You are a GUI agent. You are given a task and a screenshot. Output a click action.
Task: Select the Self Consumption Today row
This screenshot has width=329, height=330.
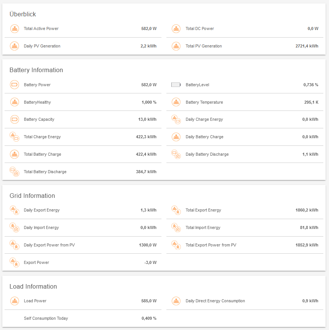(46, 318)
